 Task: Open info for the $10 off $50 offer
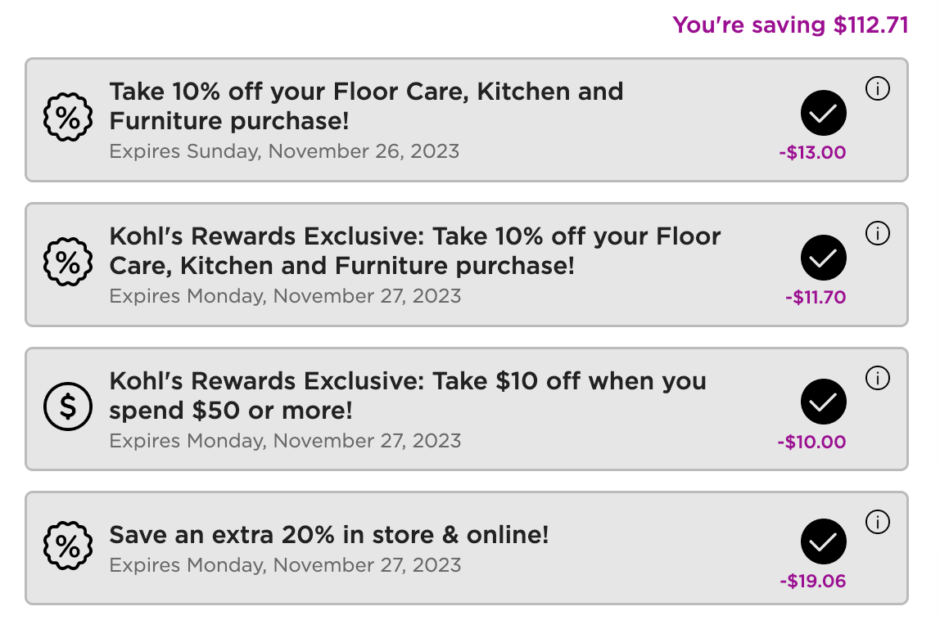coord(877,378)
